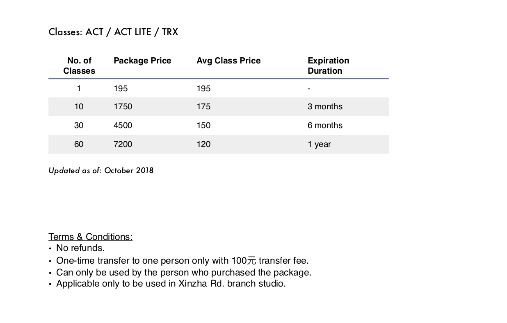Click the '1 year' expiration cell
Image resolution: width=507 pixels, height=323 pixels.
pyautogui.click(x=319, y=145)
